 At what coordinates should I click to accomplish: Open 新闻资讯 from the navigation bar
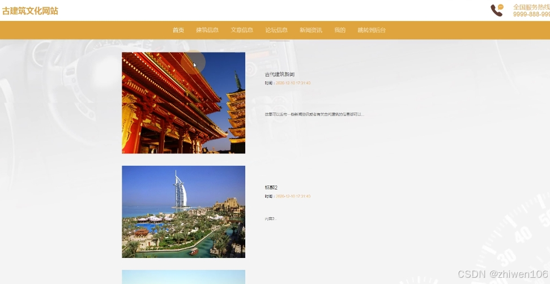[x=311, y=30]
